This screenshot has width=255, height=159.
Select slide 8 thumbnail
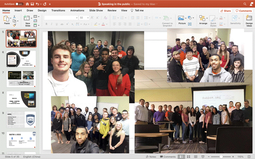pos(21,99)
